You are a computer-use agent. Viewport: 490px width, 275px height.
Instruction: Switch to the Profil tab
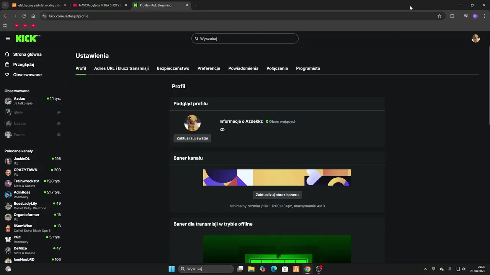pos(81,68)
